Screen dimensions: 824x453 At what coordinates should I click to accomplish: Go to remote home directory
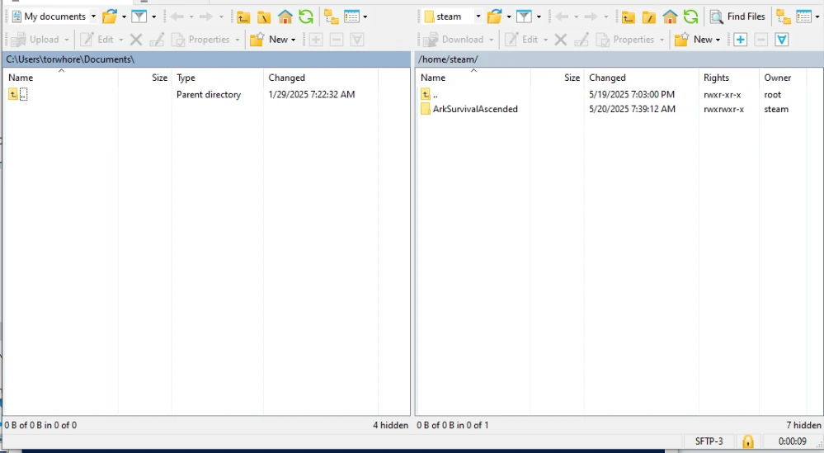(x=670, y=17)
